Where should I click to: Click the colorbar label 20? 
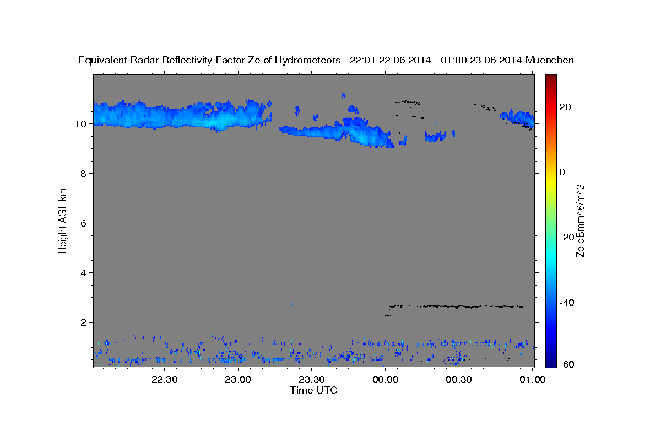click(x=565, y=107)
